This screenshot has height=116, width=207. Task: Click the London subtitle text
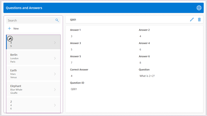[x=14, y=58]
